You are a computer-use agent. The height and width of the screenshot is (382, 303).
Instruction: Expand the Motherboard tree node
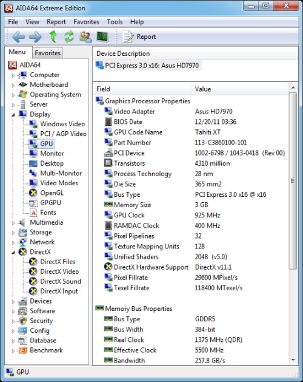(x=13, y=85)
